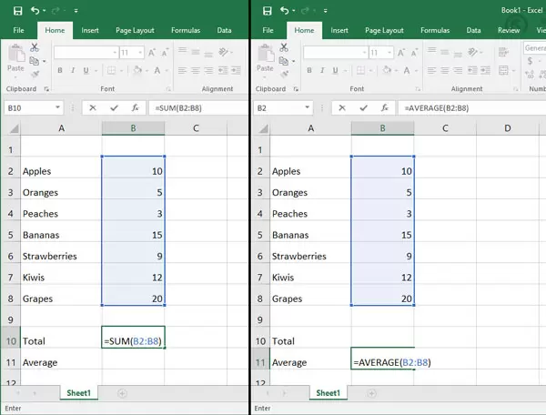Confirm formula with Enter checkmark in right window
Image resolution: width=546 pixels, height=415 pixels.
[363, 107]
